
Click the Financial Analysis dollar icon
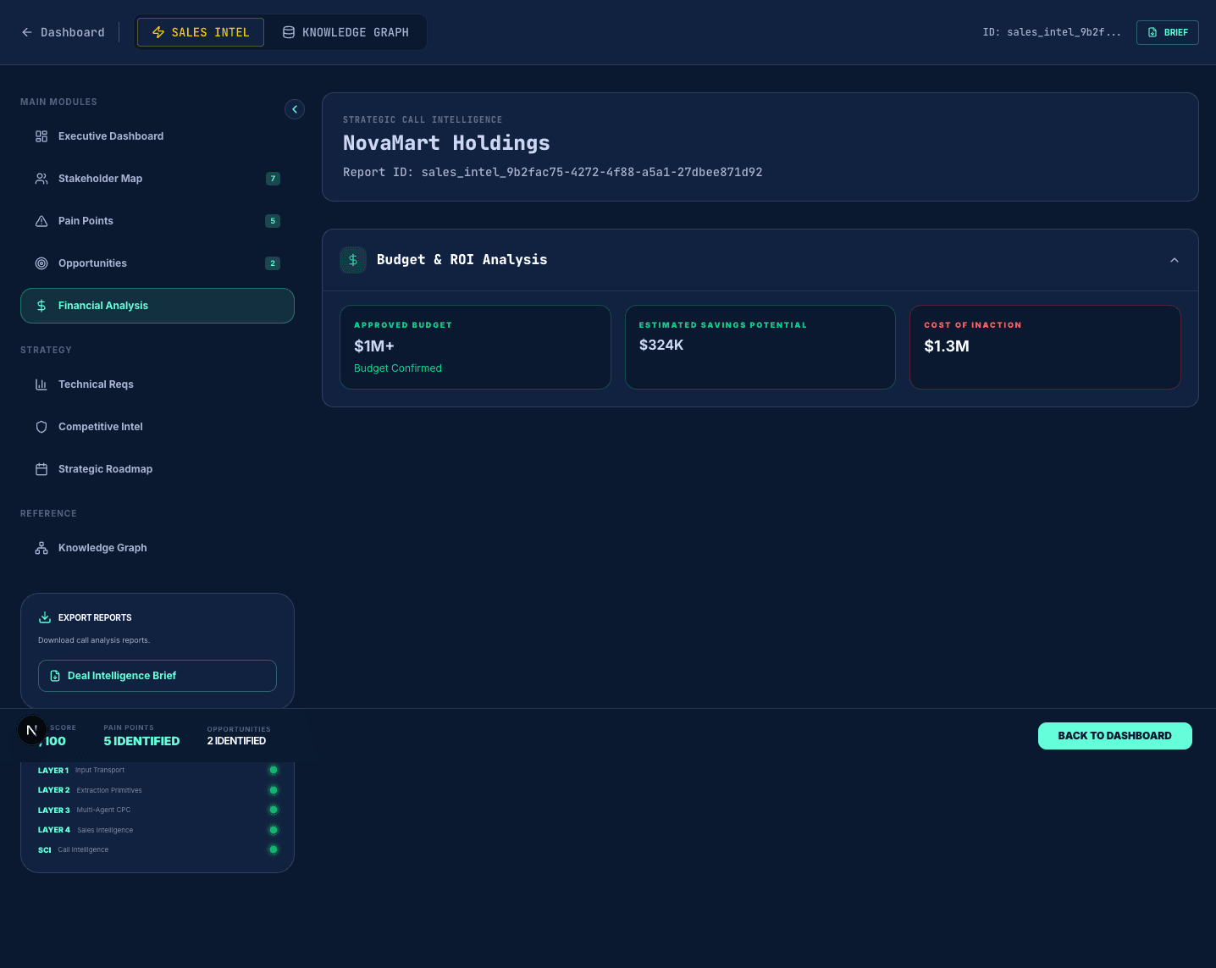point(41,306)
